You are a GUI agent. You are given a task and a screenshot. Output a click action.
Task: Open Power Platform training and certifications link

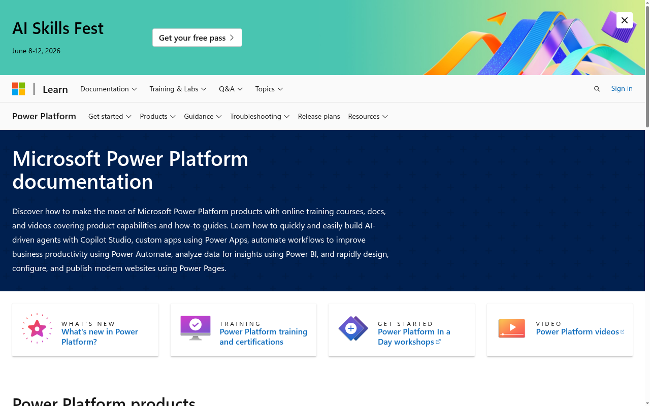264,336
